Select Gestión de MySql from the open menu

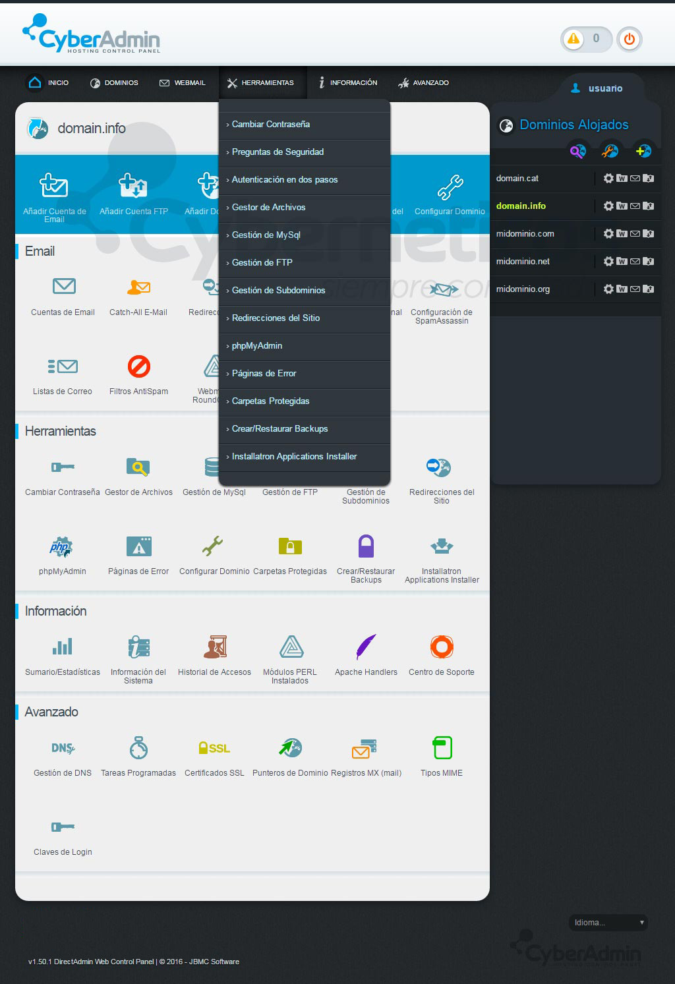[266, 235]
